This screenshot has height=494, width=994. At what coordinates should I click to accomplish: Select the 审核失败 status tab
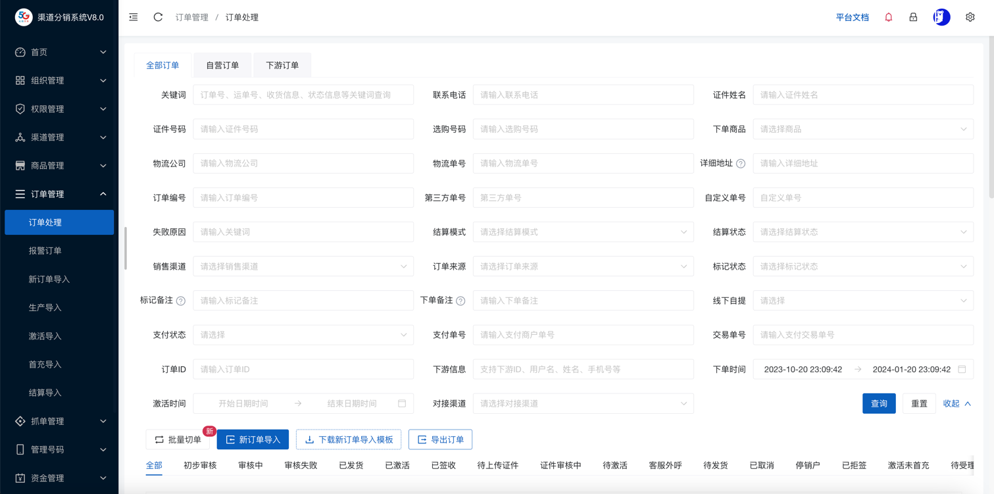(x=301, y=465)
